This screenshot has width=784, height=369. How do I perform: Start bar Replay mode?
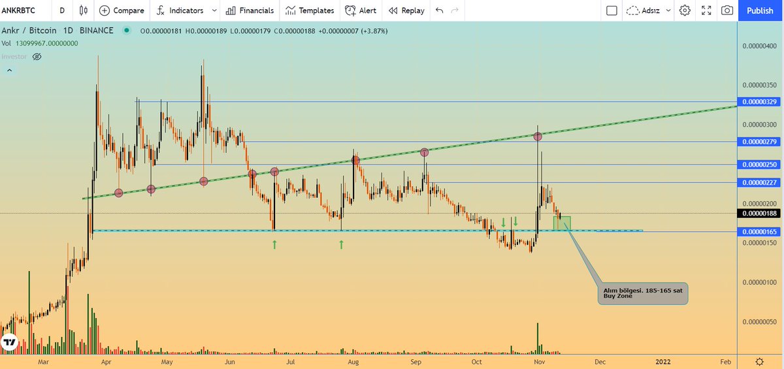406,10
